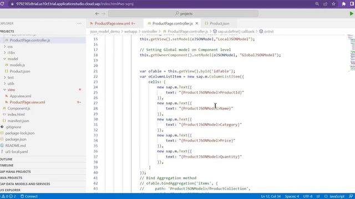Expand the JAVA PROJECTS section
Screen dimensions: 355x199
(x=11, y=178)
